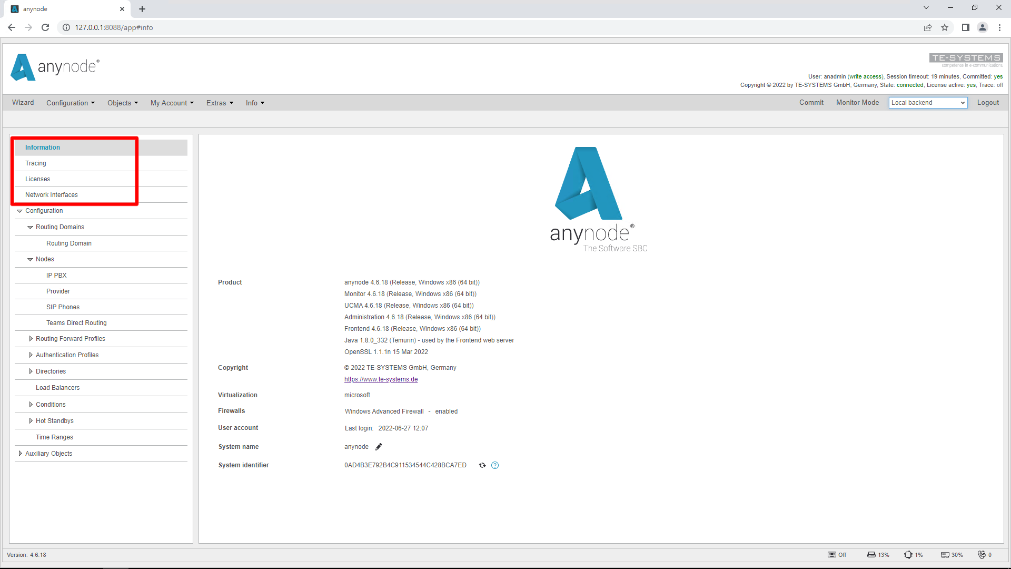Expand Auxiliary Objects in the tree

pyautogui.click(x=20, y=454)
